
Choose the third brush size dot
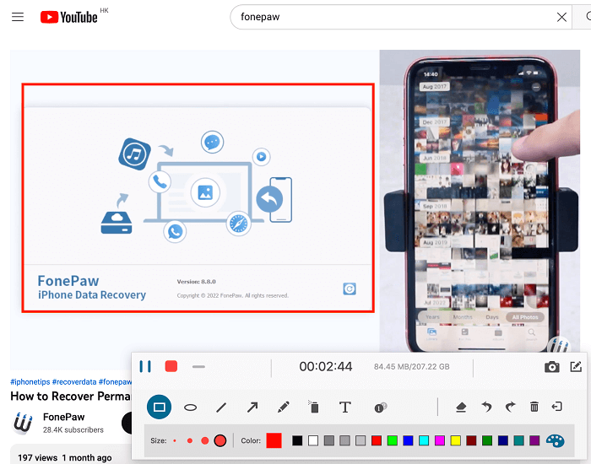coord(204,440)
